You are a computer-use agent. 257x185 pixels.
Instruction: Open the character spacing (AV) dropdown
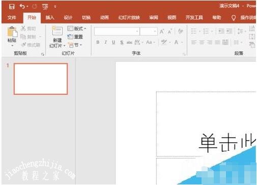point(139,42)
